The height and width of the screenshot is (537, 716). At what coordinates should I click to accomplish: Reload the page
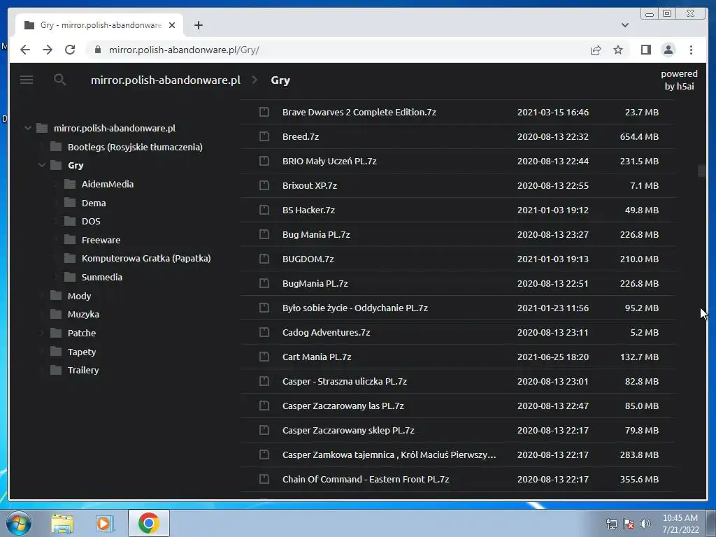[x=70, y=50]
